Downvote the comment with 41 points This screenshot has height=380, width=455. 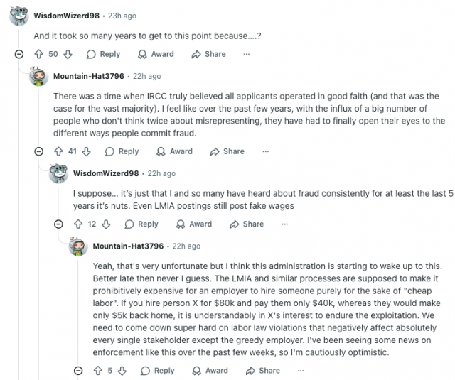87,151
